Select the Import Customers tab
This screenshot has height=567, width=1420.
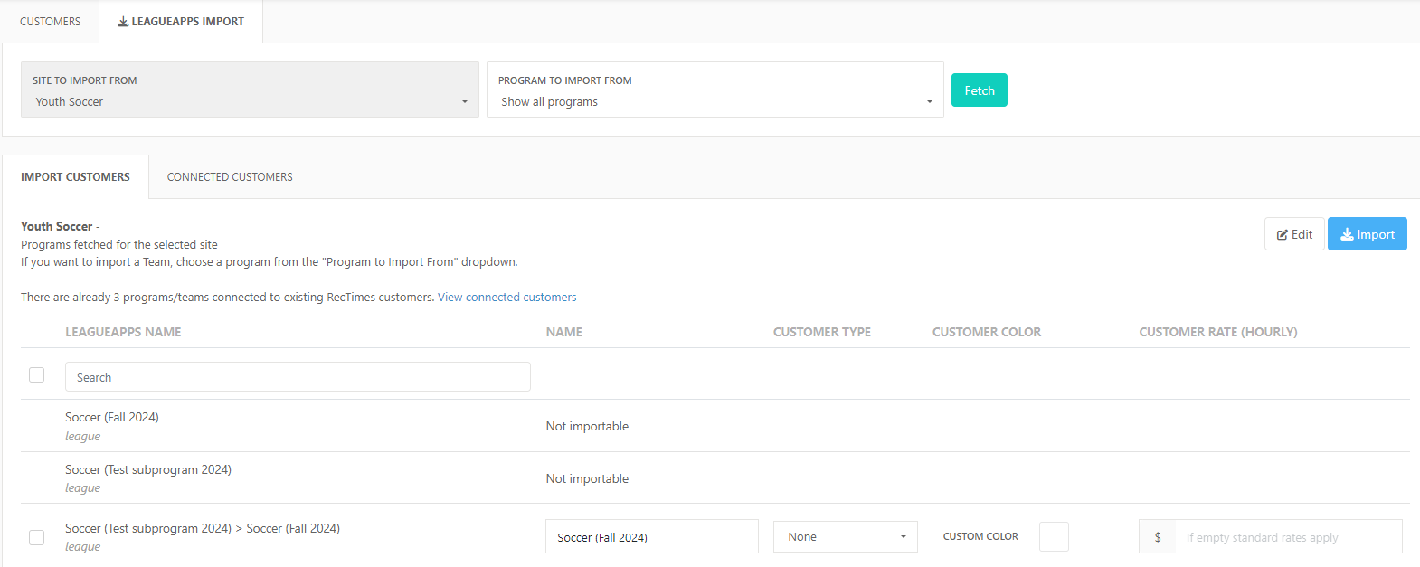[x=75, y=177]
